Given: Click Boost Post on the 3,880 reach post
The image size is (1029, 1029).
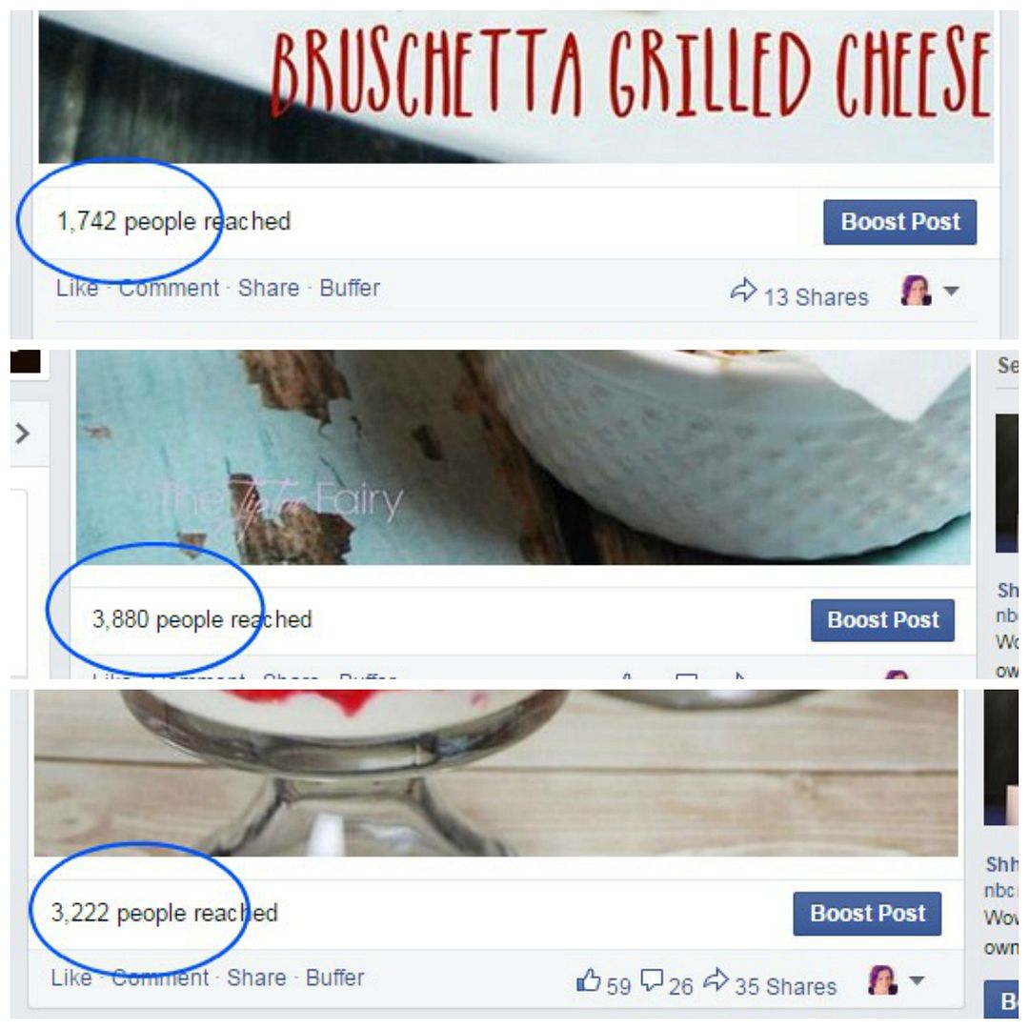Looking at the screenshot, I should tap(882, 619).
